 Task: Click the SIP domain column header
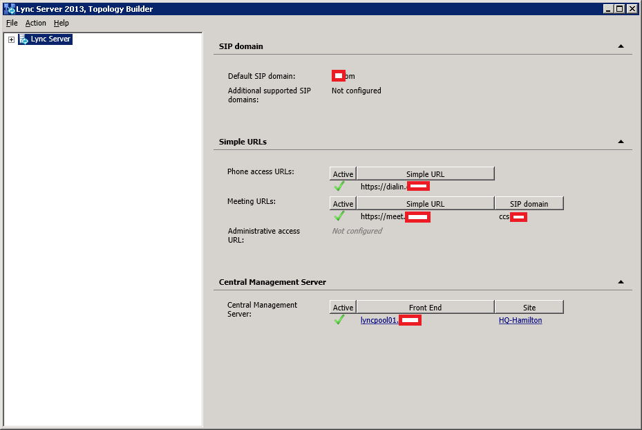529,203
